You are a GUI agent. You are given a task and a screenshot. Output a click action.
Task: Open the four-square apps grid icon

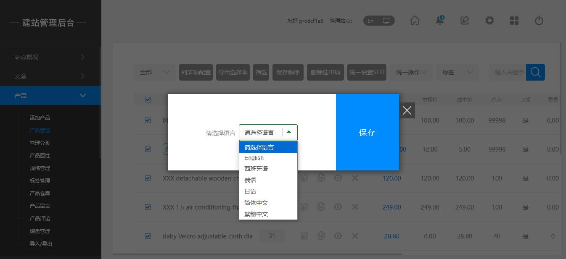(514, 21)
